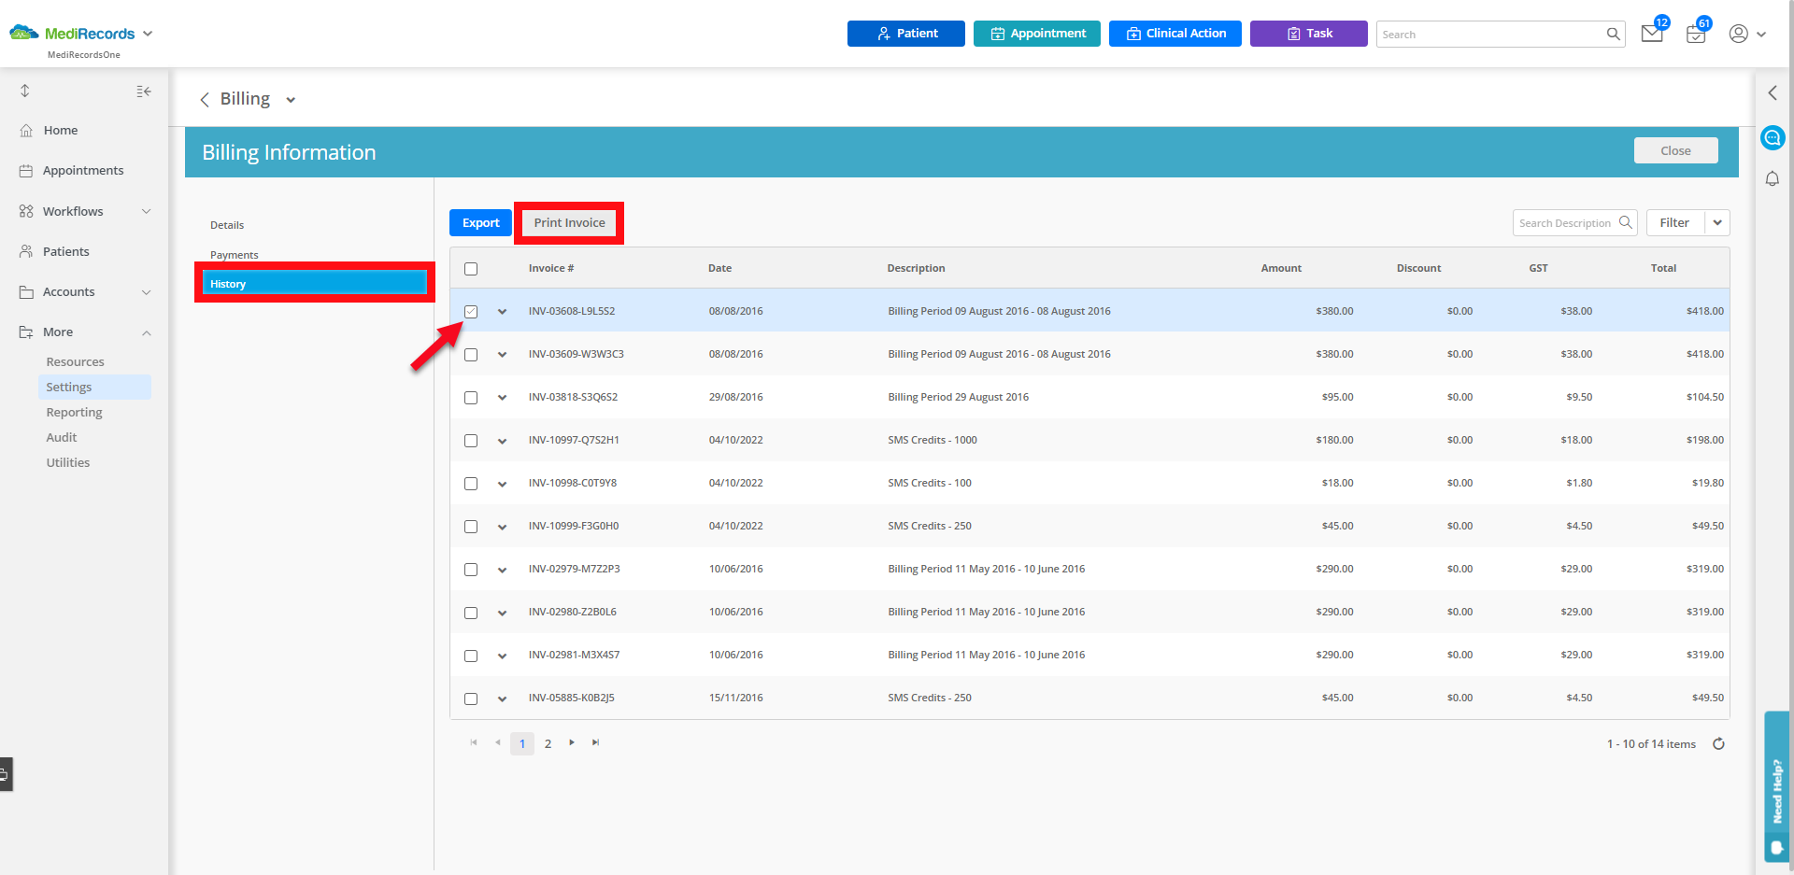Select the History billing tab
1794x875 pixels.
coord(314,284)
